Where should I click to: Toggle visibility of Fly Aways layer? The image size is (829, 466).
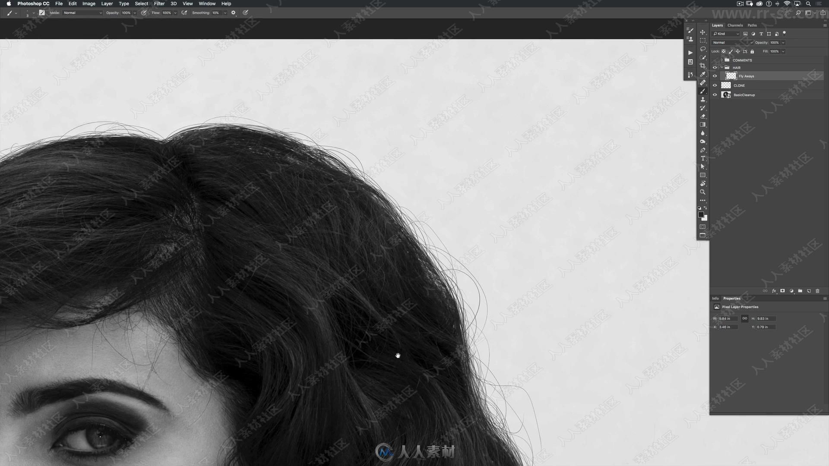(x=715, y=76)
